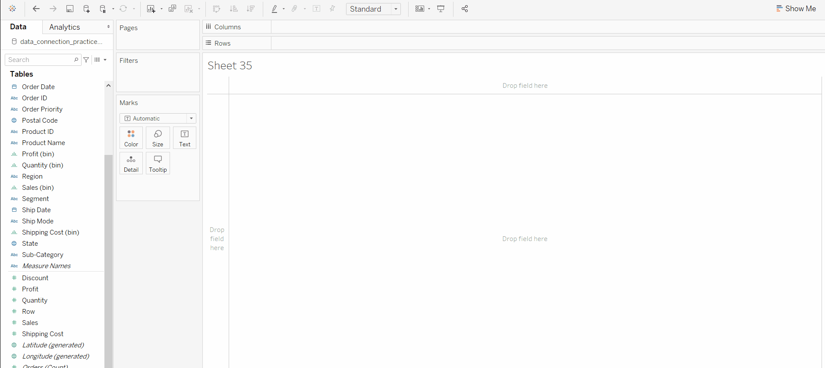825x368 pixels.
Task: Click the Data pane scroll up arrow
Action: click(108, 86)
